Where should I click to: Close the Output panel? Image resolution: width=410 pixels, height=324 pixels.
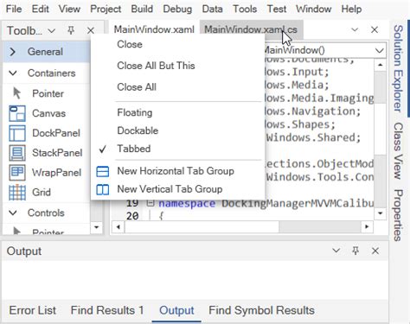click(x=375, y=251)
